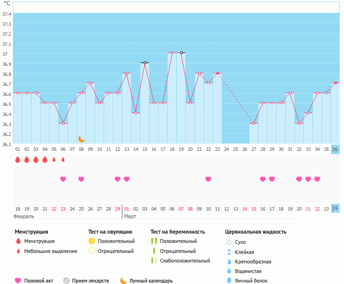Click the negative ovulation test circle icon
Viewport: 344px width, 284px height.
92,251
